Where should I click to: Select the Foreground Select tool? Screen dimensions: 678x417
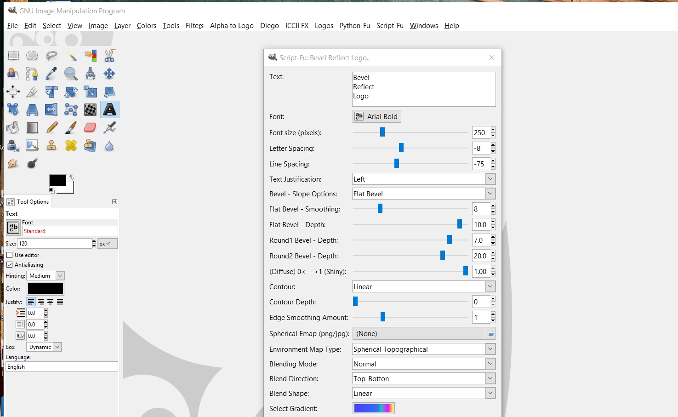click(13, 74)
